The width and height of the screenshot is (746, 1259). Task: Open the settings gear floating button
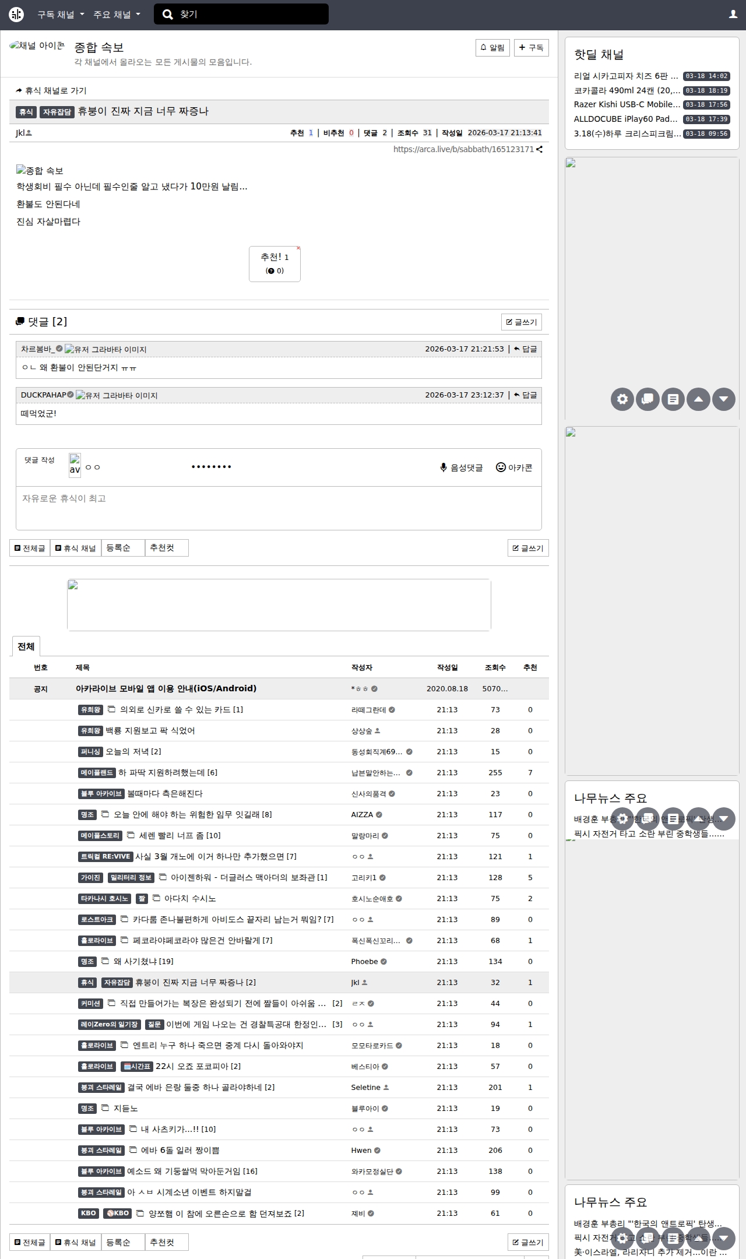622,399
